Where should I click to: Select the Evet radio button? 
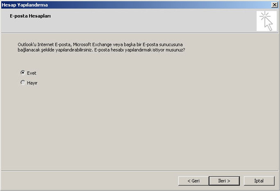(23, 73)
